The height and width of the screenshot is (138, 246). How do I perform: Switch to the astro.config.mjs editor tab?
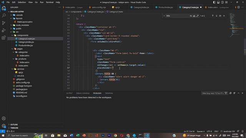(99, 7)
